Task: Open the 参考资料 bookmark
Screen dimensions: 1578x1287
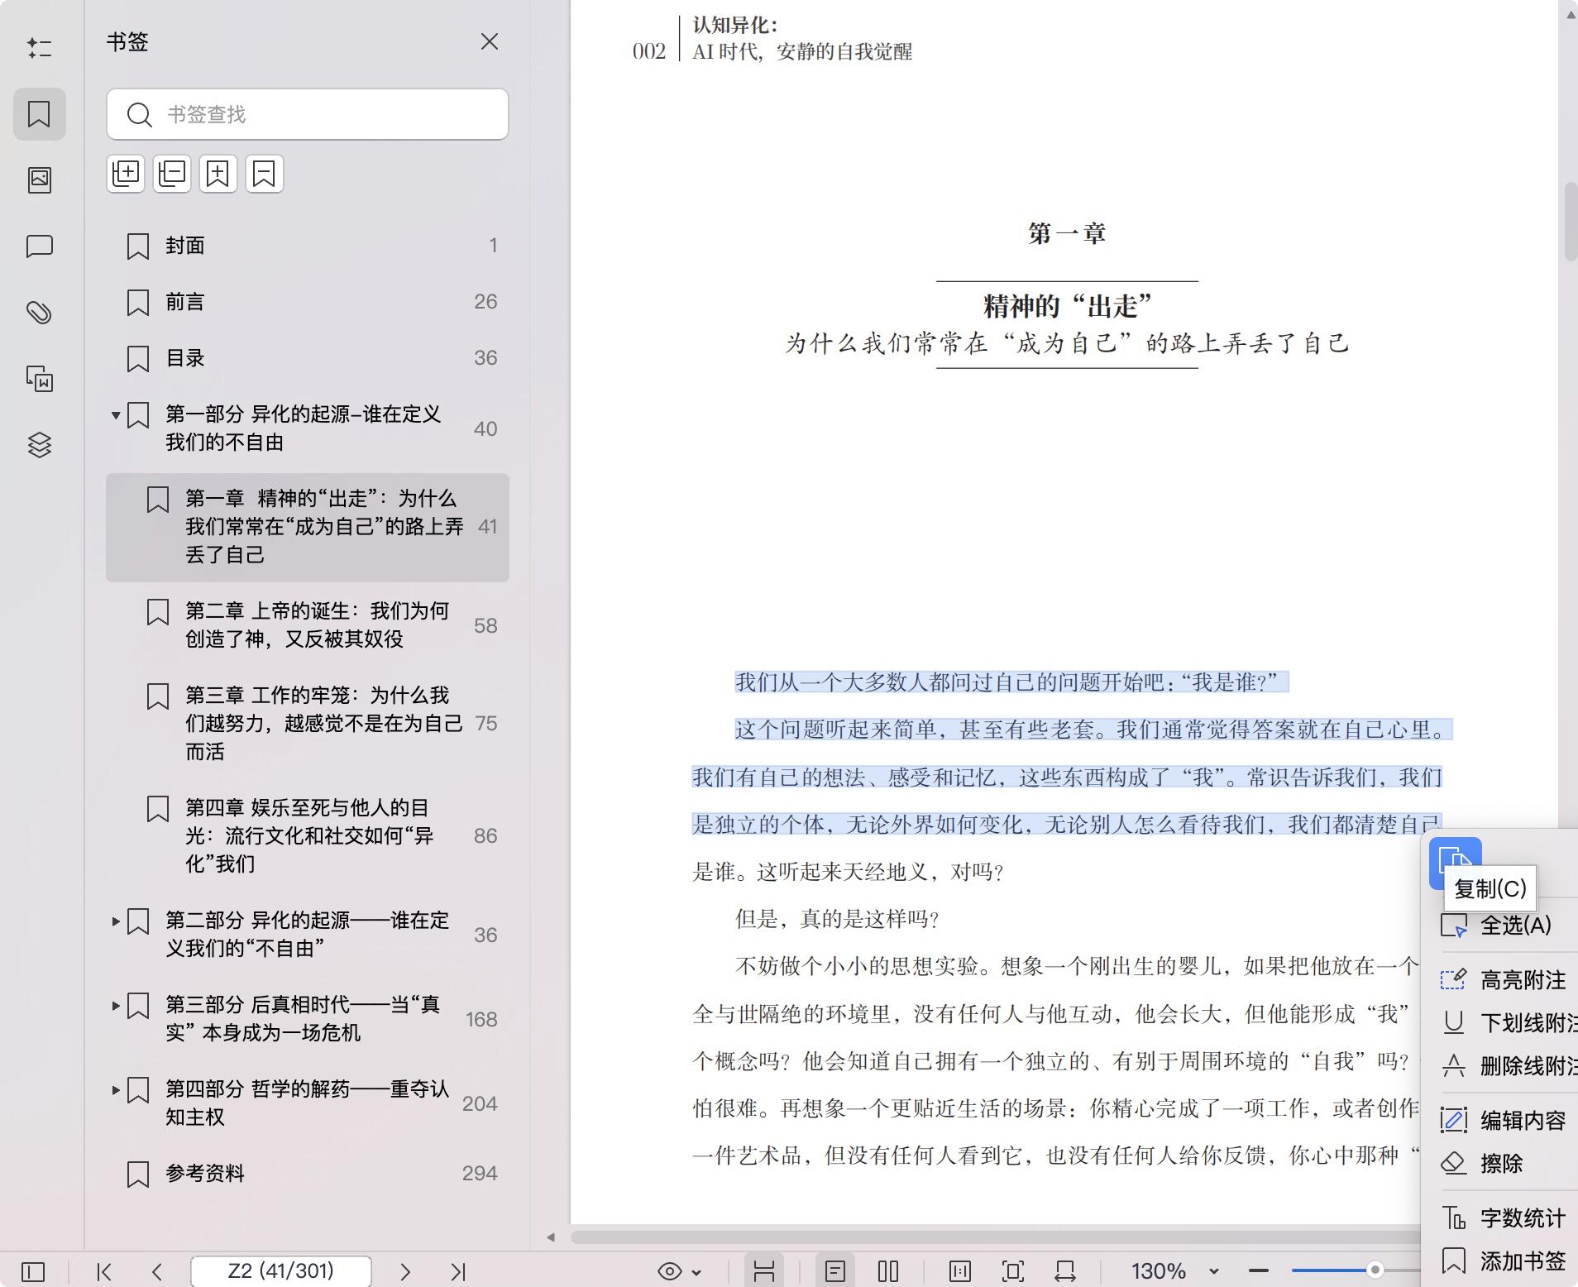Action: [x=307, y=1174]
